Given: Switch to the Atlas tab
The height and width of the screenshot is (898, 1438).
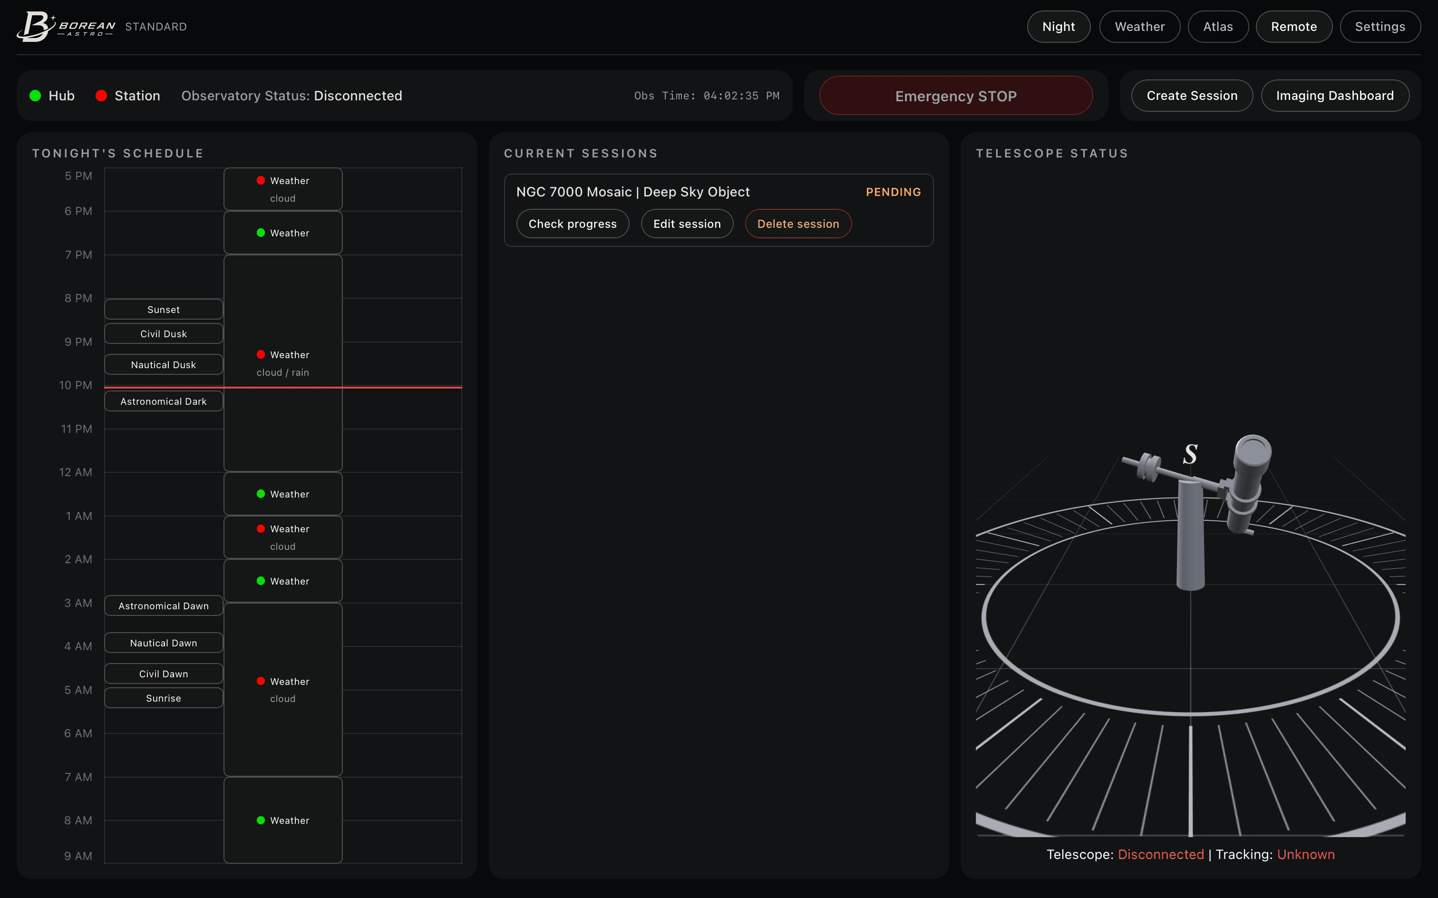Looking at the screenshot, I should [x=1217, y=27].
